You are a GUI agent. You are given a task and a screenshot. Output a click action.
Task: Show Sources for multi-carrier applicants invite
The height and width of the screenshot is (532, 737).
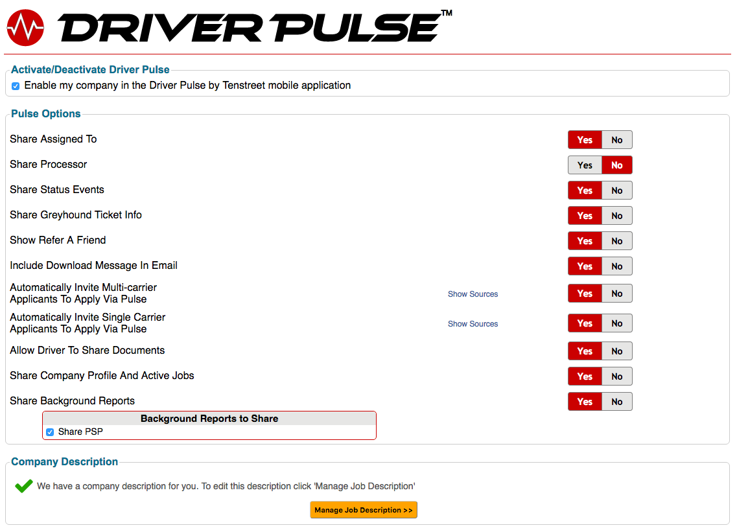pyautogui.click(x=473, y=294)
